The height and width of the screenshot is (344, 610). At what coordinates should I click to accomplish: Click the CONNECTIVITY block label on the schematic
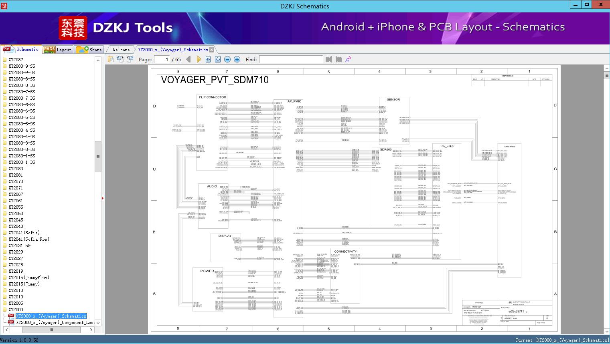tap(345, 251)
